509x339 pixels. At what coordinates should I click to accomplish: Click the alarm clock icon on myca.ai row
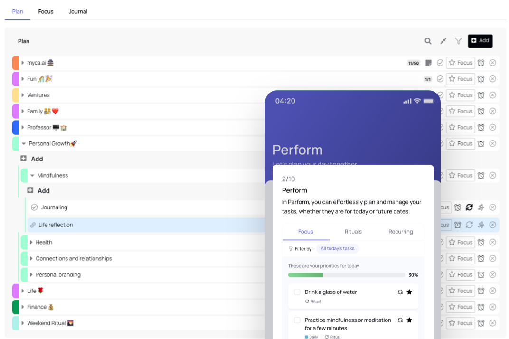(481, 63)
